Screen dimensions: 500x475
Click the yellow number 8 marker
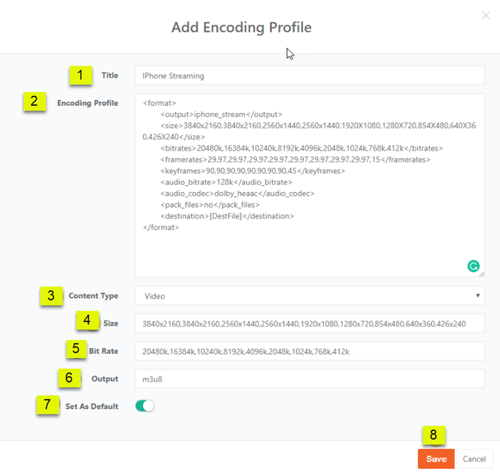point(433,436)
